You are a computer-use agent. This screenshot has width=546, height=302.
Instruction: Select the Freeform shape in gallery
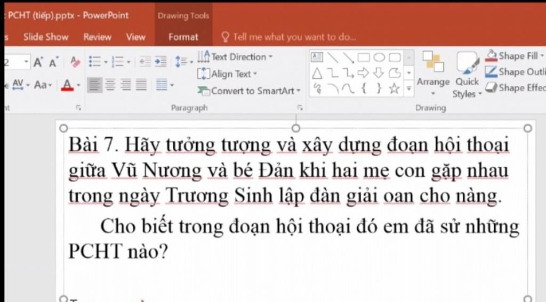click(x=395, y=73)
